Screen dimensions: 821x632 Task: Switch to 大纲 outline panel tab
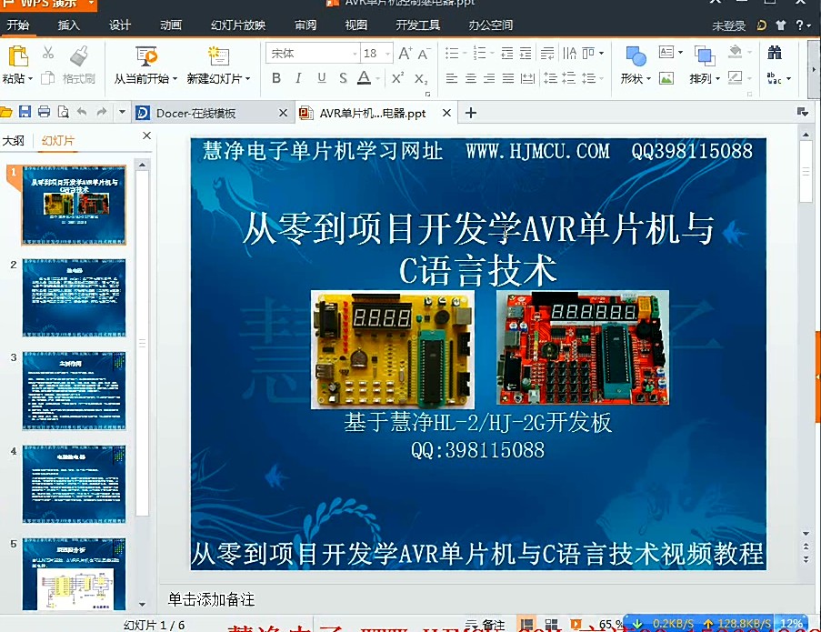click(14, 141)
